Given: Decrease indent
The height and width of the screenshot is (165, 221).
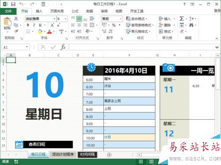Looking at the screenshot, I should [73, 31].
